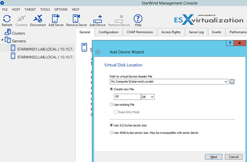Open the TOOLS menu
This screenshot has width=247, height=162.
tap(45, 10)
